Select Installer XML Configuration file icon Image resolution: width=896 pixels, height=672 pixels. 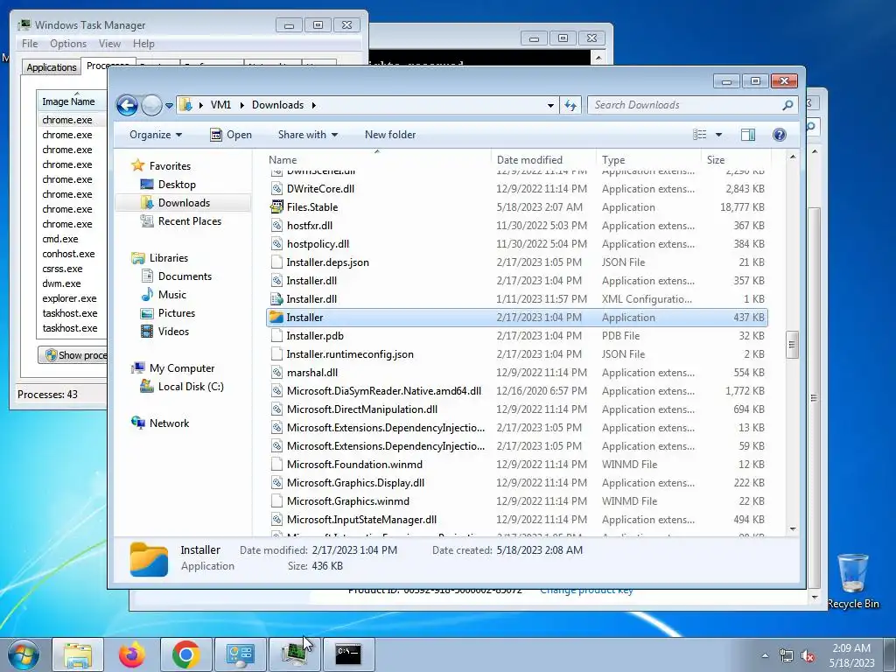tap(276, 299)
